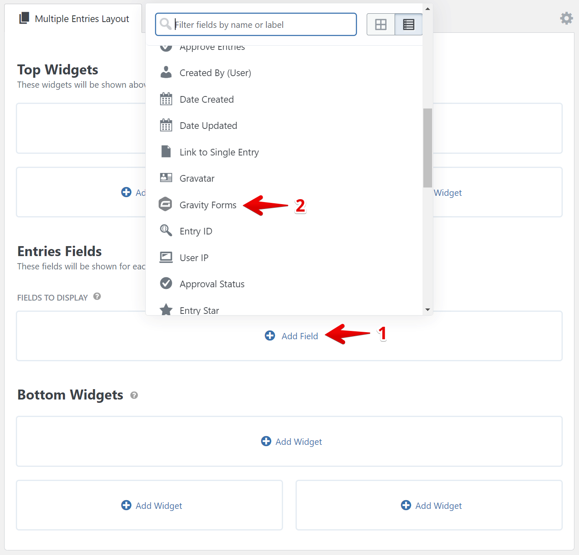Click the plus icon beside Add Field
The width and height of the screenshot is (579, 555).
[270, 335]
